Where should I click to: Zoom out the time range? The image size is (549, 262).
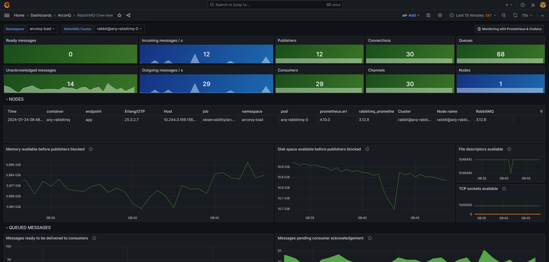point(504,15)
